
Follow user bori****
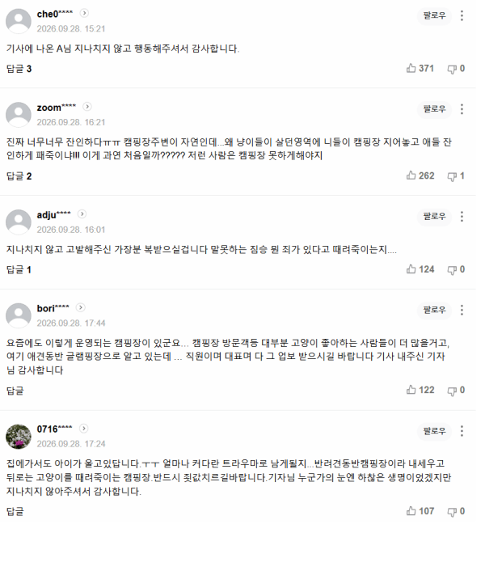pos(434,310)
